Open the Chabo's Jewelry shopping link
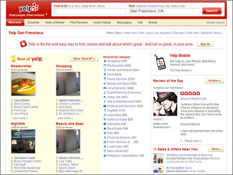 click(x=70, y=104)
